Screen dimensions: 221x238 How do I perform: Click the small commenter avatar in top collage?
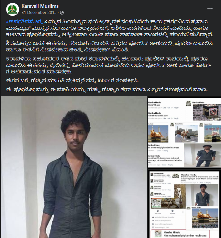click(x=188, y=104)
